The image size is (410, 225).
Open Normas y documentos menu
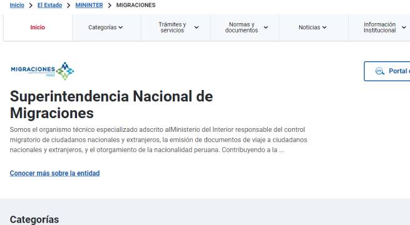(245, 27)
